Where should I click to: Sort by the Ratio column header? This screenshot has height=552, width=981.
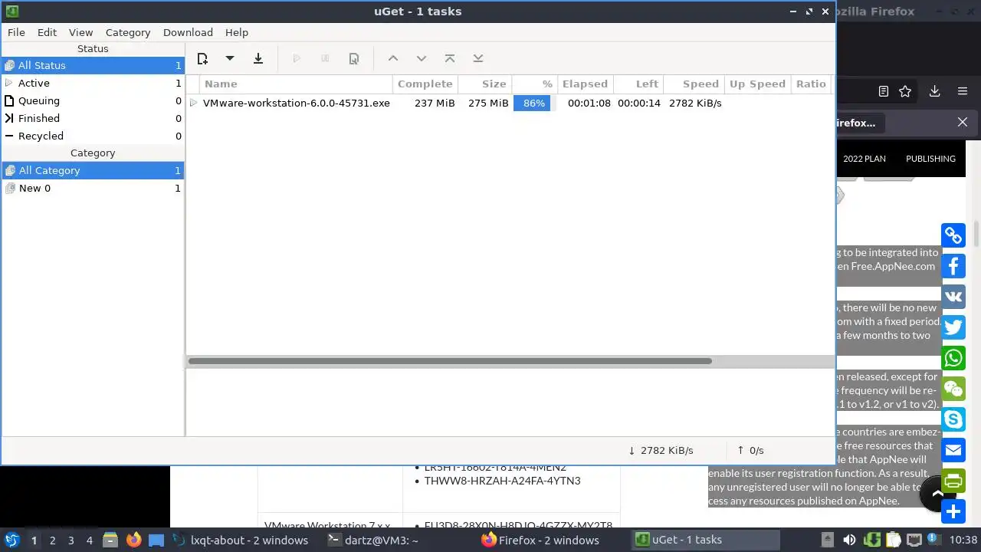tap(811, 84)
